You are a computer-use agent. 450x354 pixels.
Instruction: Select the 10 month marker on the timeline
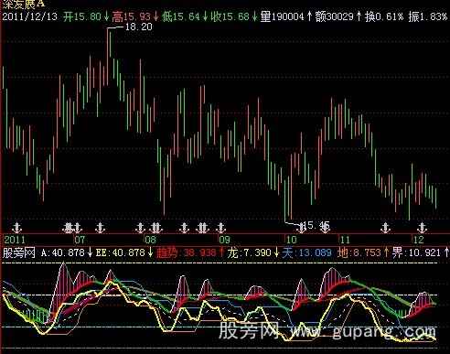(291, 240)
